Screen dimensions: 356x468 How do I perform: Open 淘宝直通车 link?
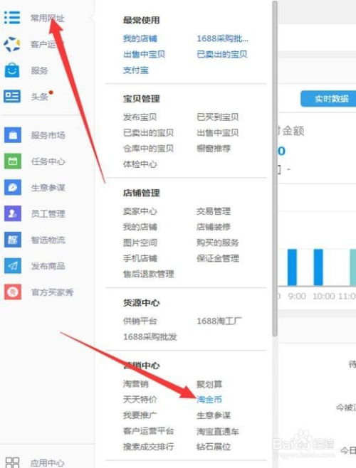tap(218, 431)
